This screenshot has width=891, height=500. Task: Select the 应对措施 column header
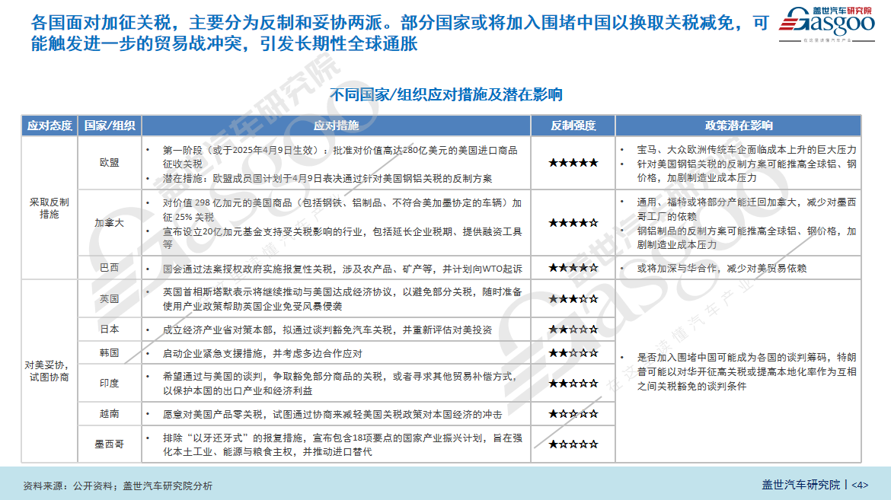(336, 126)
